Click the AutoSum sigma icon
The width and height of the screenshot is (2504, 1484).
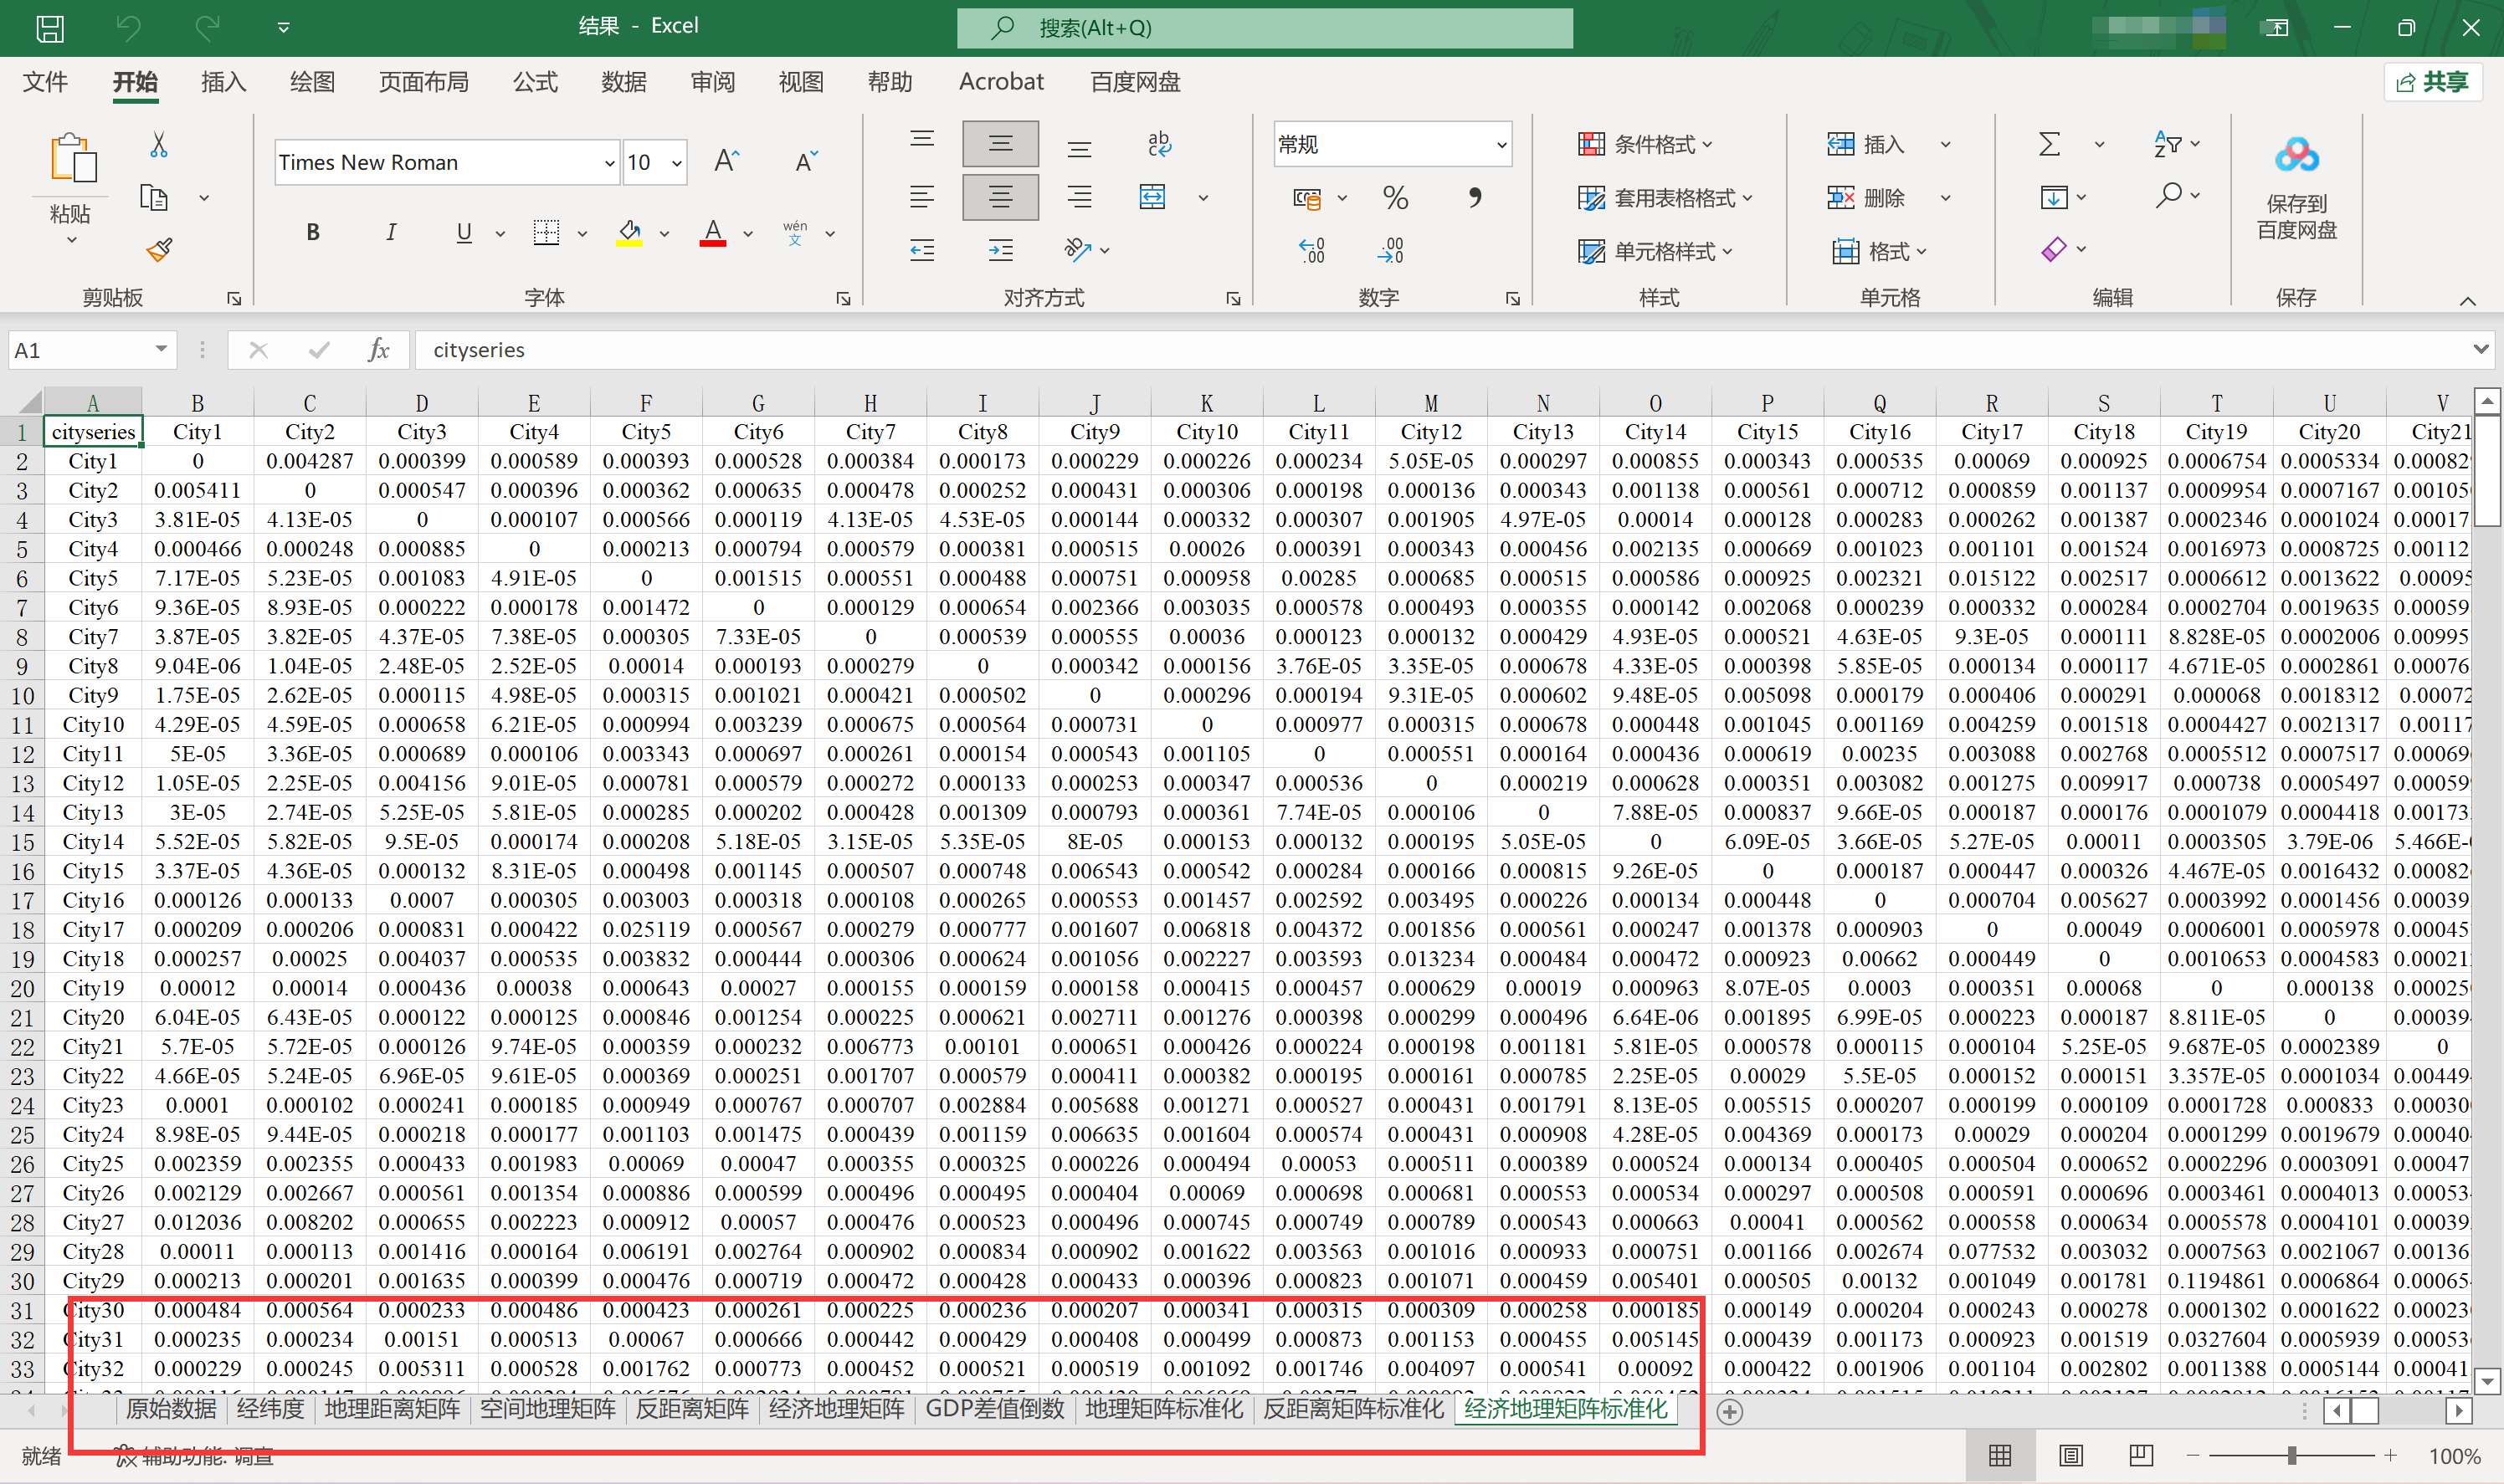pos(2050,144)
